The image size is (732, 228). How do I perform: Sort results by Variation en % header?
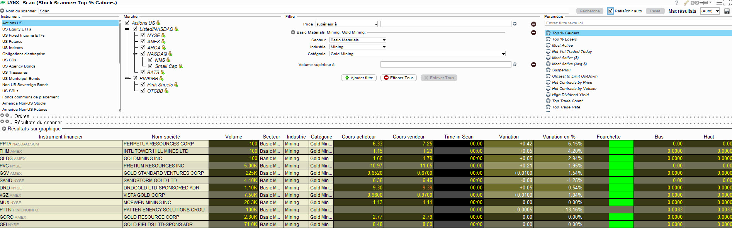[x=559, y=137]
